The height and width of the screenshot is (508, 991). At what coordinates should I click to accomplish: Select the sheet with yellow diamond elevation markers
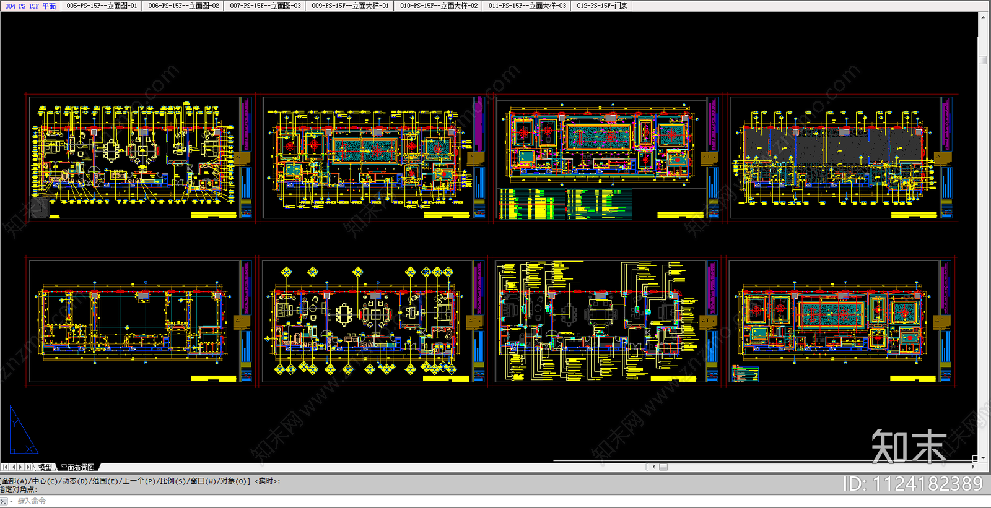click(373, 321)
